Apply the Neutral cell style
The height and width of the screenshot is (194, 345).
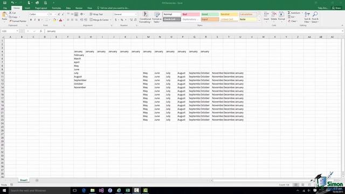click(229, 15)
